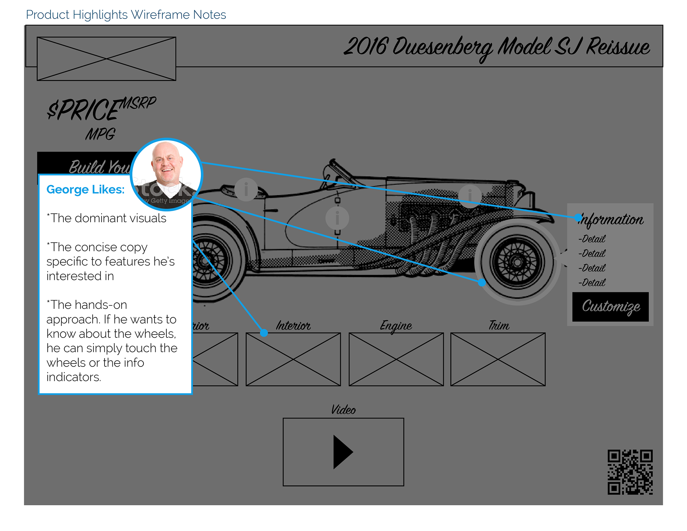Click the Engine label

pos(396,326)
